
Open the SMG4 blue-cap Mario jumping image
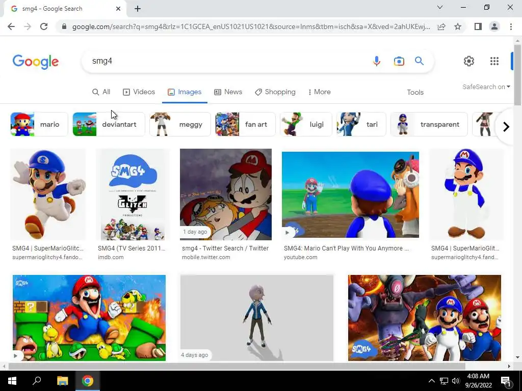click(x=48, y=194)
